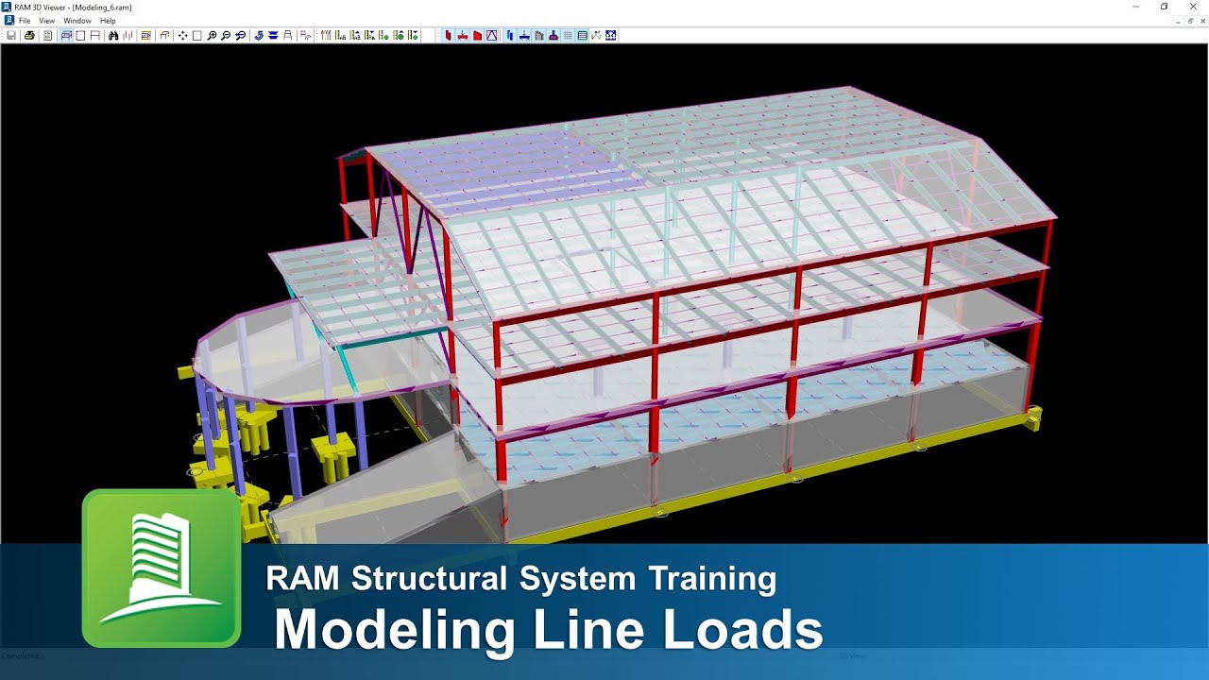This screenshot has height=680, width=1209.
Task: Select the highlighted 3D perspective view icon
Action: coord(66,36)
